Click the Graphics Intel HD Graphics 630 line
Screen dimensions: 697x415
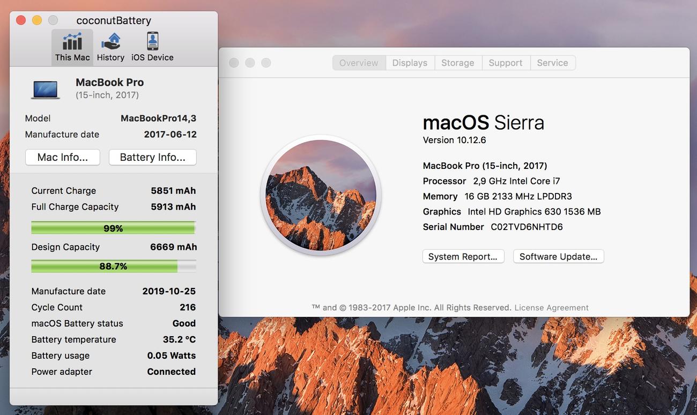[511, 212]
